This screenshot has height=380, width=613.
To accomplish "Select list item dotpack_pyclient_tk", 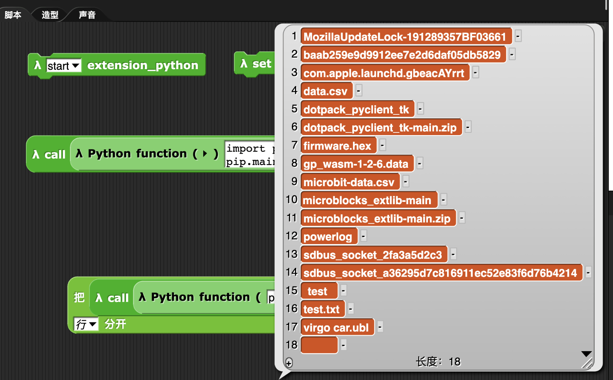I will click(x=358, y=109).
